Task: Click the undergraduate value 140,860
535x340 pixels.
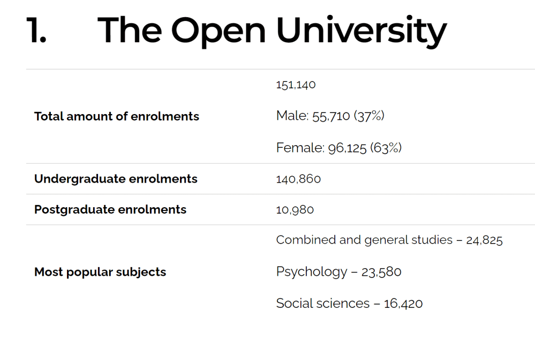Action: click(298, 179)
